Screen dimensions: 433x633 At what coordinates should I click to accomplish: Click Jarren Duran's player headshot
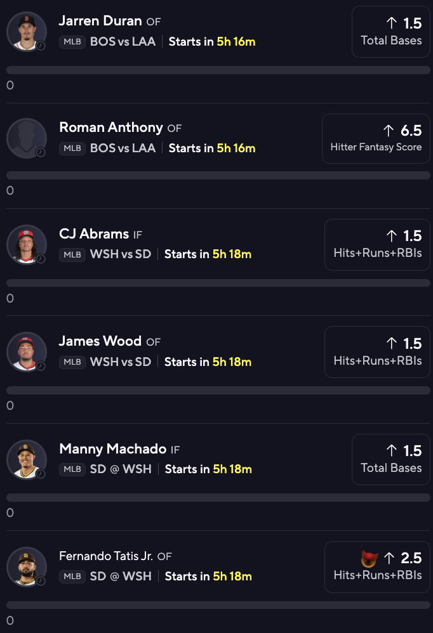(27, 31)
